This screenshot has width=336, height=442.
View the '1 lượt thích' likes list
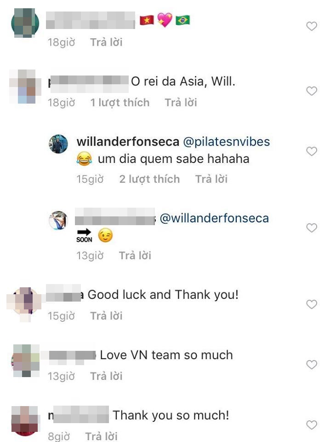[120, 103]
